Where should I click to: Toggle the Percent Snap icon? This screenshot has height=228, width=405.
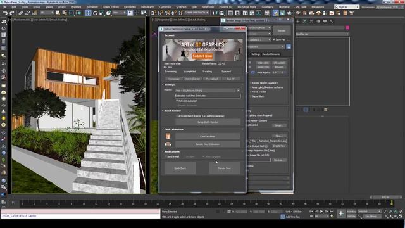coord(167,13)
